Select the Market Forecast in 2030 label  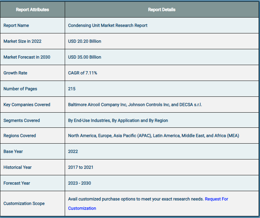(x=27, y=57)
